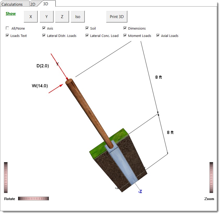Hide the Moment Loads
This screenshot has width=221, height=215.
click(x=125, y=35)
